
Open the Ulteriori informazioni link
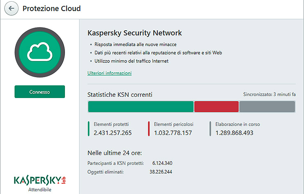109,73
